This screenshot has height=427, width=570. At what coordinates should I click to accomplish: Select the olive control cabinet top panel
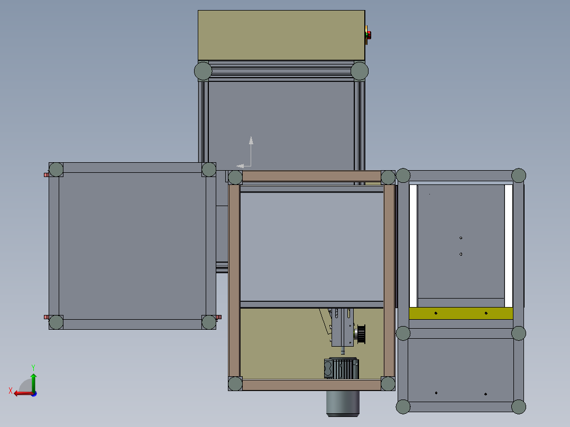click(x=281, y=35)
